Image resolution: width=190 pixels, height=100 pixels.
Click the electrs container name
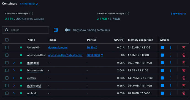pyautogui.click(x=31, y=78)
